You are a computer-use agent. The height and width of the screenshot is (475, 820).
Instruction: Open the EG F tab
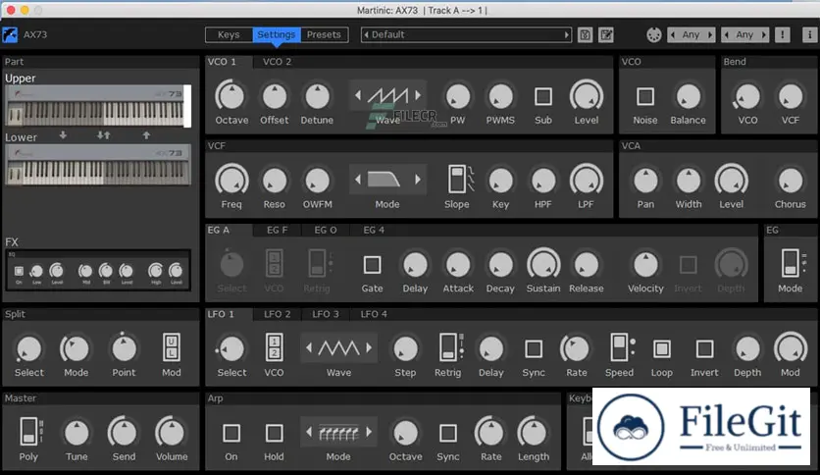pyautogui.click(x=278, y=231)
